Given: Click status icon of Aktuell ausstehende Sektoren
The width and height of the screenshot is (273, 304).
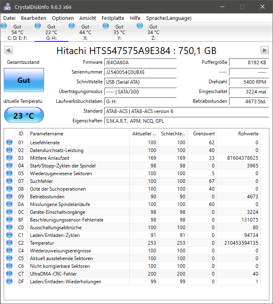Looking at the screenshot, I should coord(9,258).
